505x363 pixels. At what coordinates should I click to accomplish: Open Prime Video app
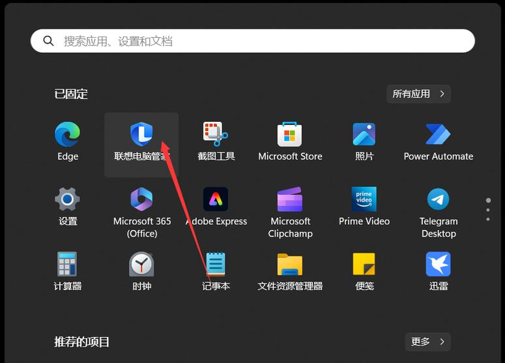point(364,206)
